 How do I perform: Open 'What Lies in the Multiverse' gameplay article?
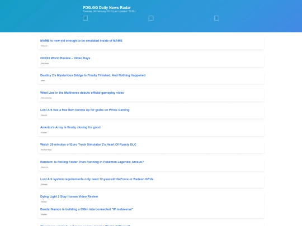pyautogui.click(x=82, y=93)
